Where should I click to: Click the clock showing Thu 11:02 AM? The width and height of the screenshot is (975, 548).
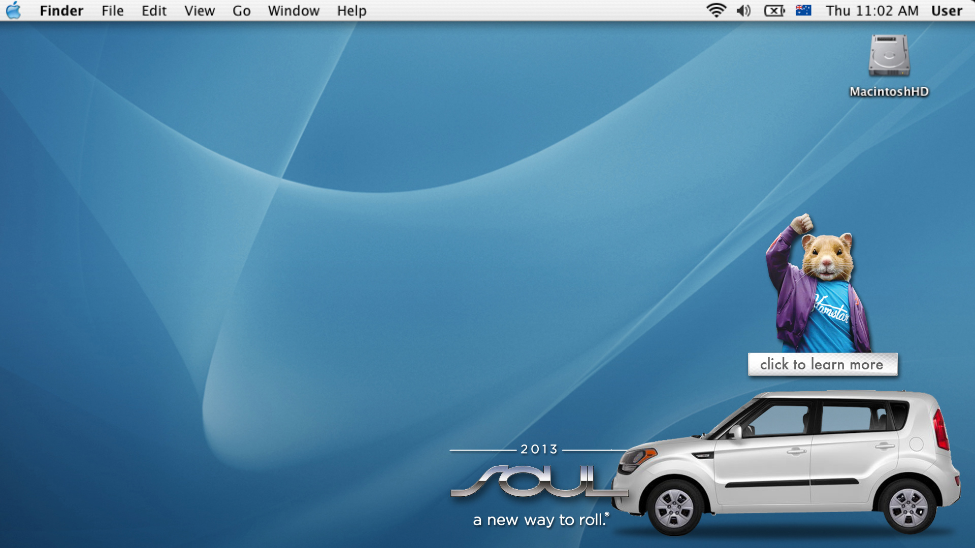pyautogui.click(x=872, y=11)
